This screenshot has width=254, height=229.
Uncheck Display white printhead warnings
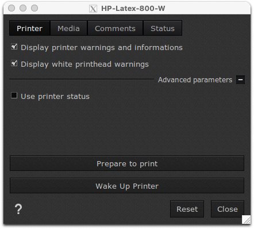tap(14, 63)
